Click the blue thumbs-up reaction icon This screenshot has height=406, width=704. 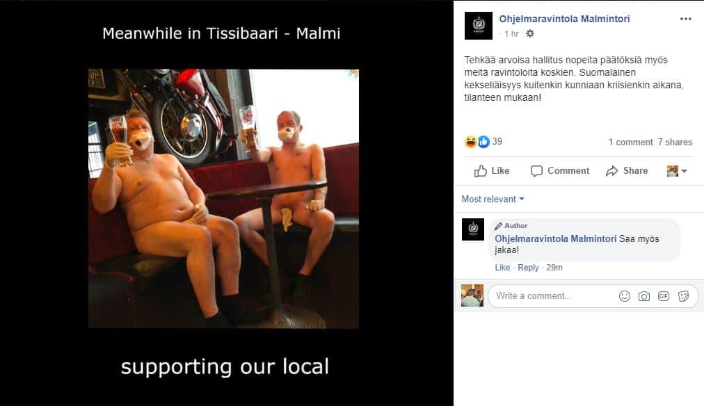coord(483,142)
